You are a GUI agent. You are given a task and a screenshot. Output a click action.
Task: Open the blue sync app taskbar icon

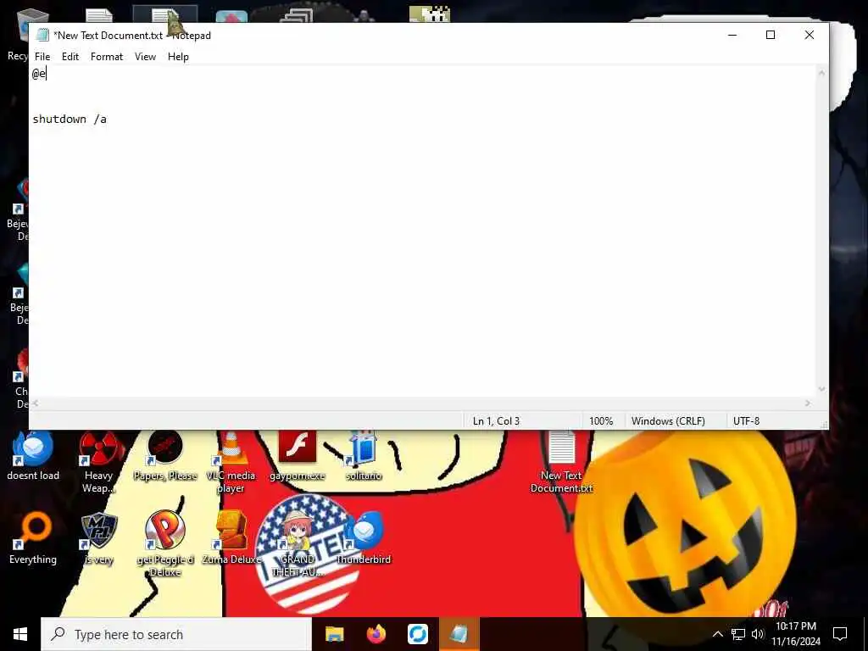[x=417, y=634]
